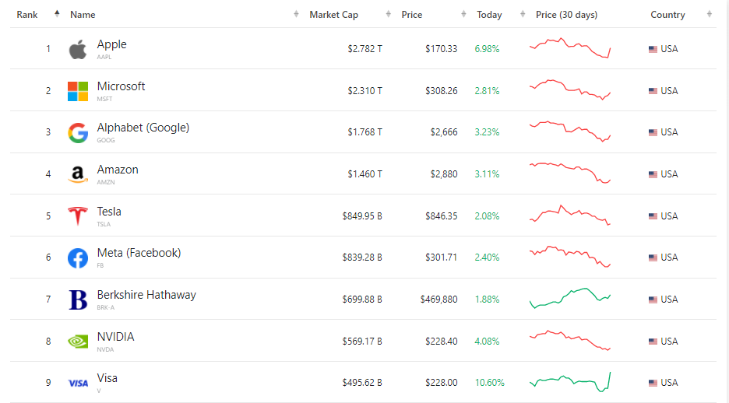
Task: Open the Berkshire Hathaway company link
Action: 146,295
